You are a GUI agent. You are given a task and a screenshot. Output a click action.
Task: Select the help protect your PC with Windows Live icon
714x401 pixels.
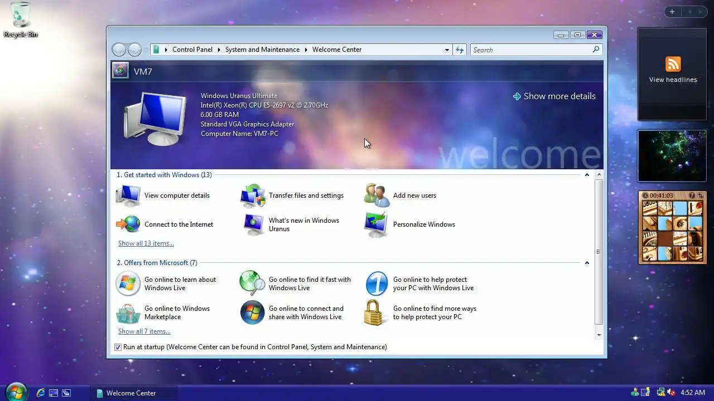(377, 283)
